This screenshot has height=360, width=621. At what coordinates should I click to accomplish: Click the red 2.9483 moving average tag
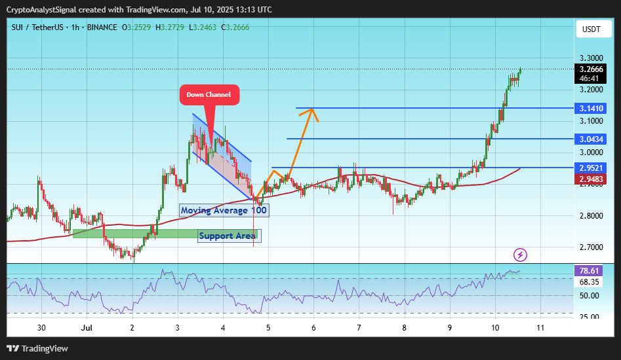coord(590,179)
